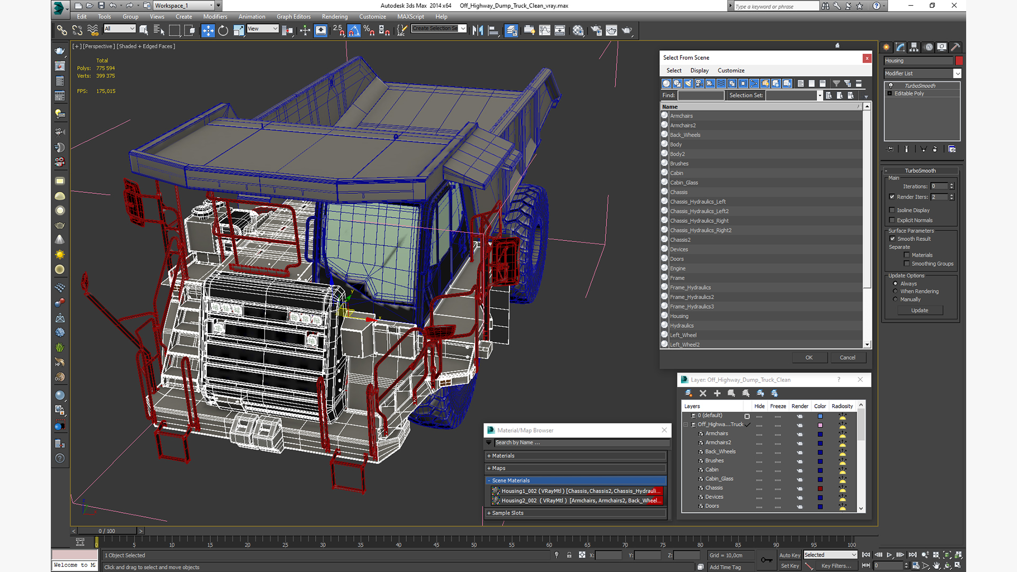Screen dimensions: 1017x572
Task: Click Pin Stack icon below modifier stack
Action: click(x=890, y=149)
